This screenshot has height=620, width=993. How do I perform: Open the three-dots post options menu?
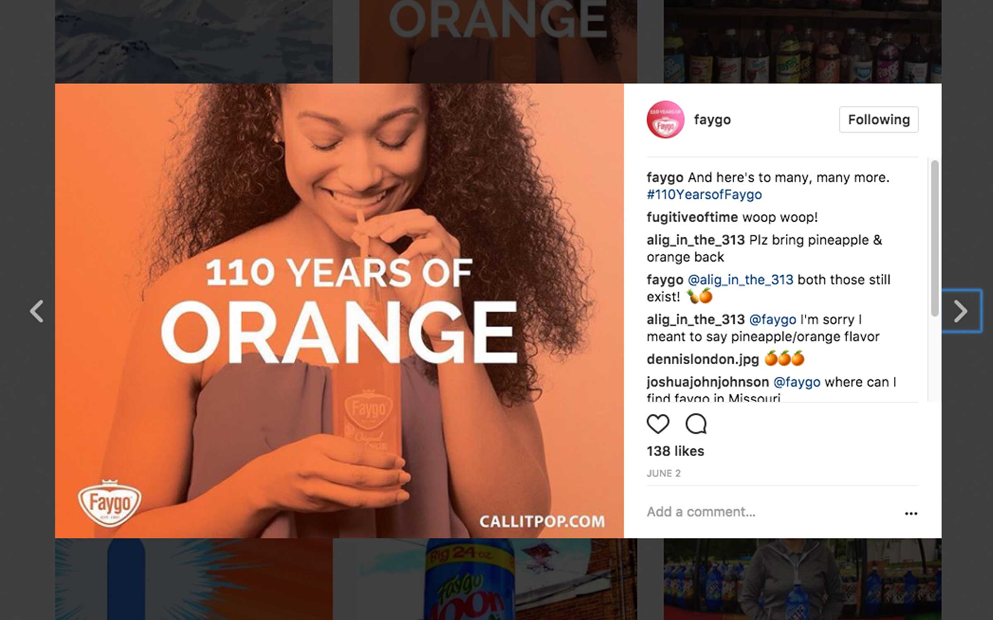point(911,513)
